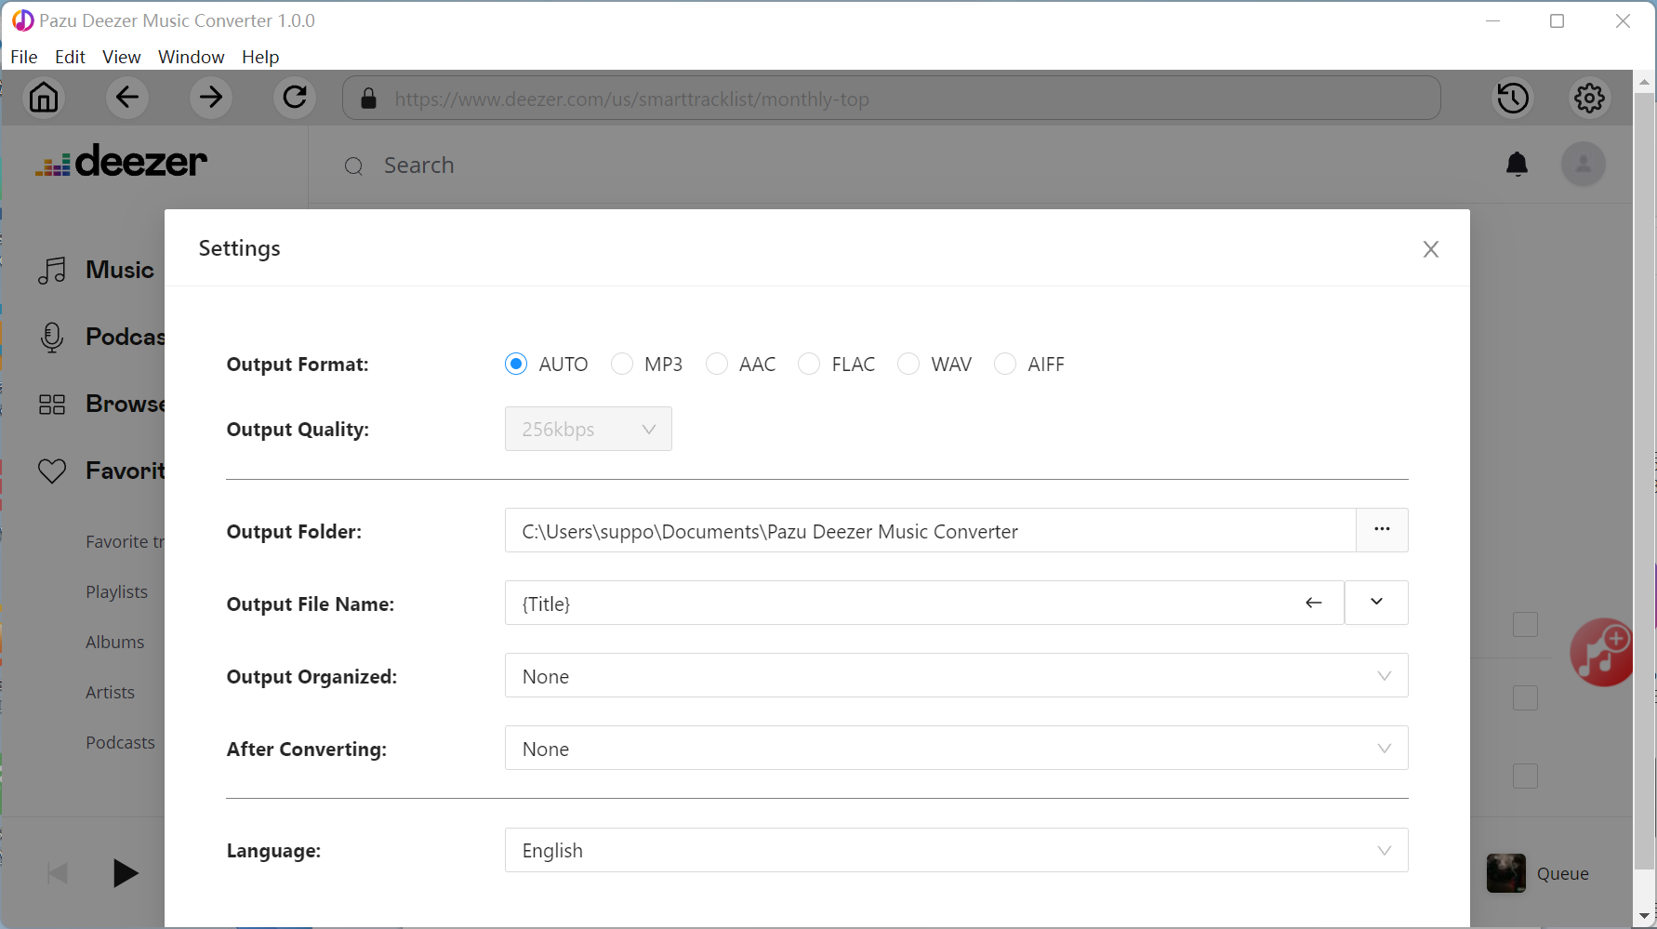Click the URL address bar
Screen dimensions: 1657x929
click(x=892, y=98)
